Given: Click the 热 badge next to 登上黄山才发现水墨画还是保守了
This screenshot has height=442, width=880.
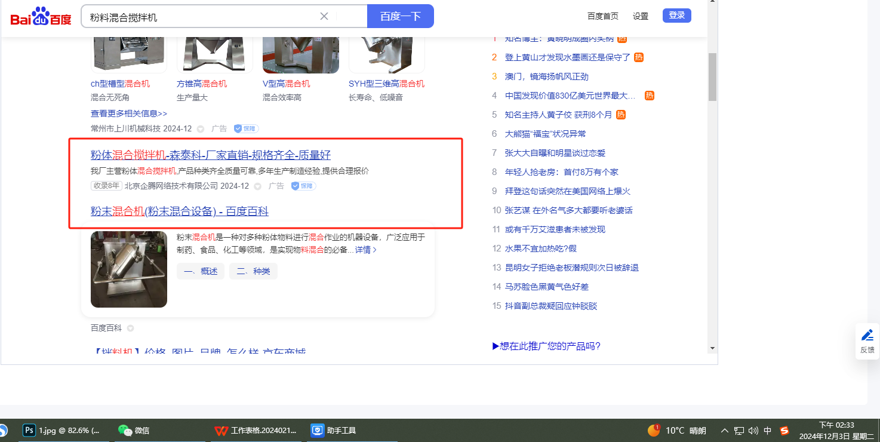Looking at the screenshot, I should (x=639, y=57).
